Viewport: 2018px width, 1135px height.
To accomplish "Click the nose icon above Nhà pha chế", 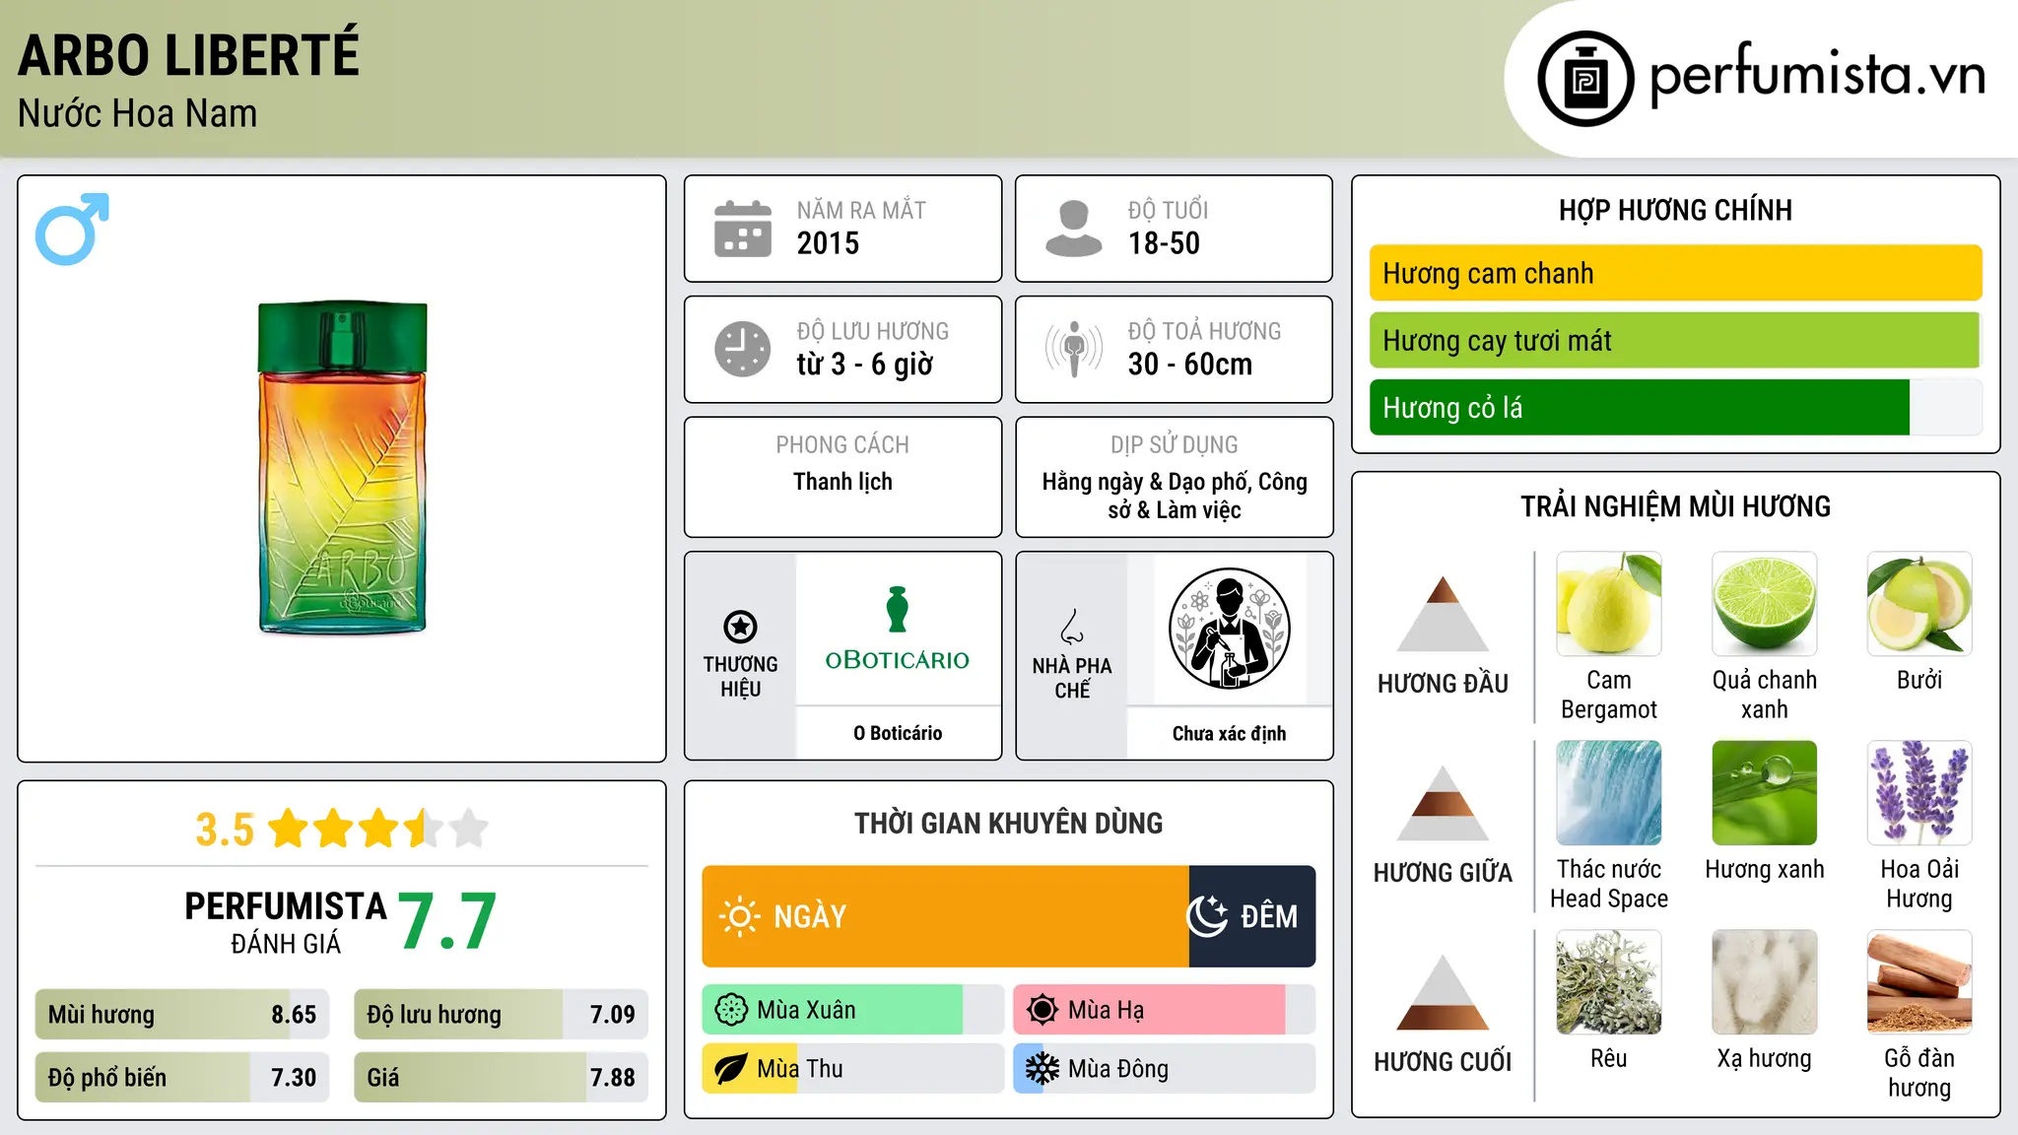I will pos(1072,627).
